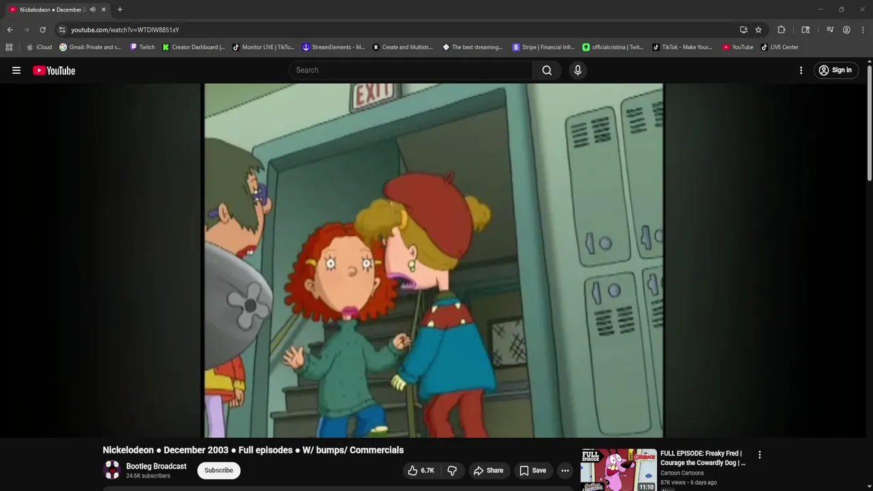View site information icon in address bar
Viewport: 873px width, 491px height.
tap(62, 30)
